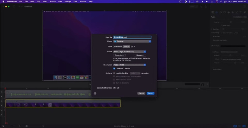Open the File menu
The image size is (248, 128).
[x=21, y=2]
